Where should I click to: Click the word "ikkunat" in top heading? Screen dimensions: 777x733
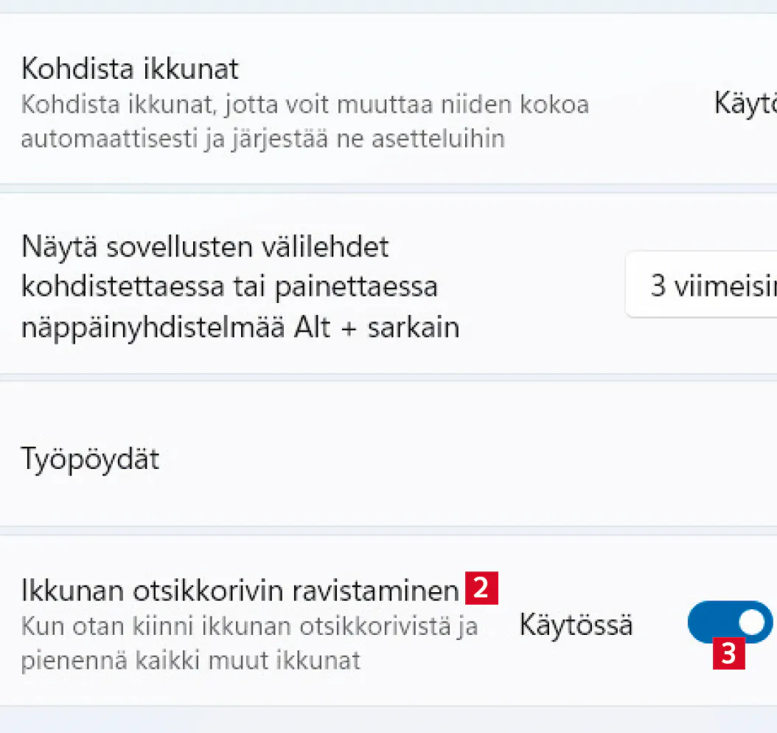[x=195, y=69]
